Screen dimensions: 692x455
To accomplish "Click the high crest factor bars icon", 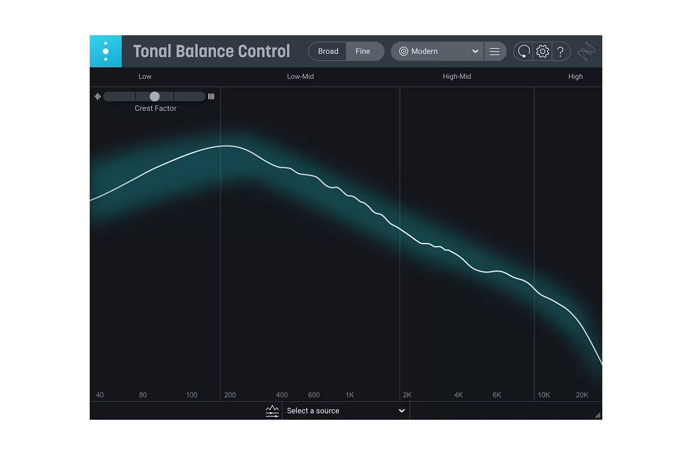I will 211,97.
